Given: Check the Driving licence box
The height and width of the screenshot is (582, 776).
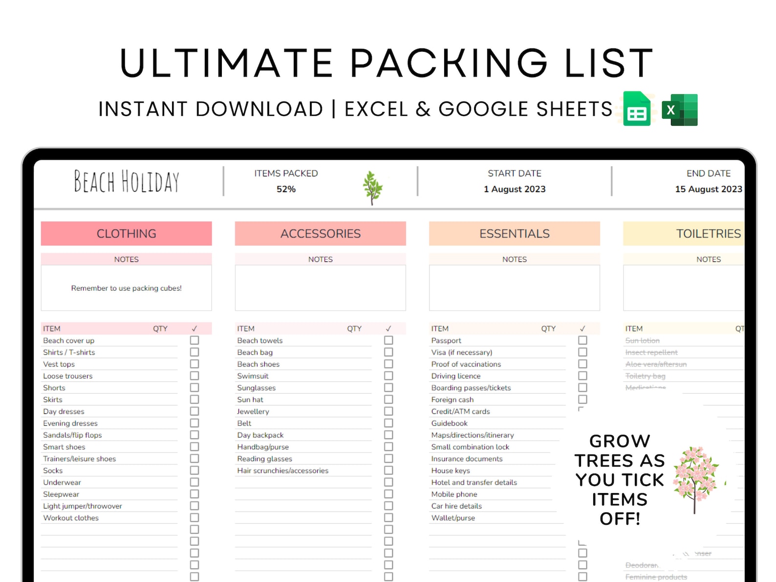Looking at the screenshot, I should [582, 375].
